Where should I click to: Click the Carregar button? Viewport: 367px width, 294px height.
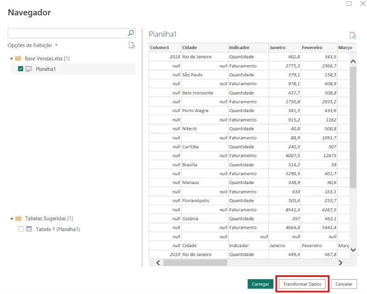click(260, 284)
